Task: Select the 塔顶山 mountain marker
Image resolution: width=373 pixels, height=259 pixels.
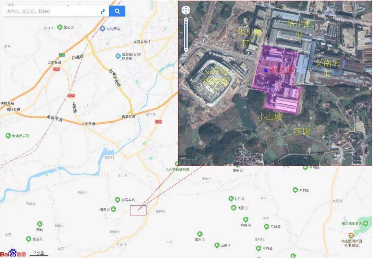Action: (x=234, y=208)
